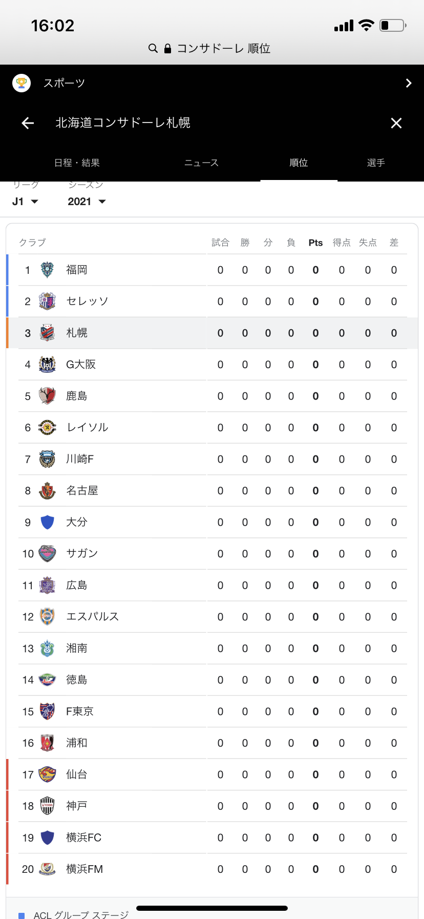Open the J1 league dropdown
The width and height of the screenshot is (424, 919).
25,202
